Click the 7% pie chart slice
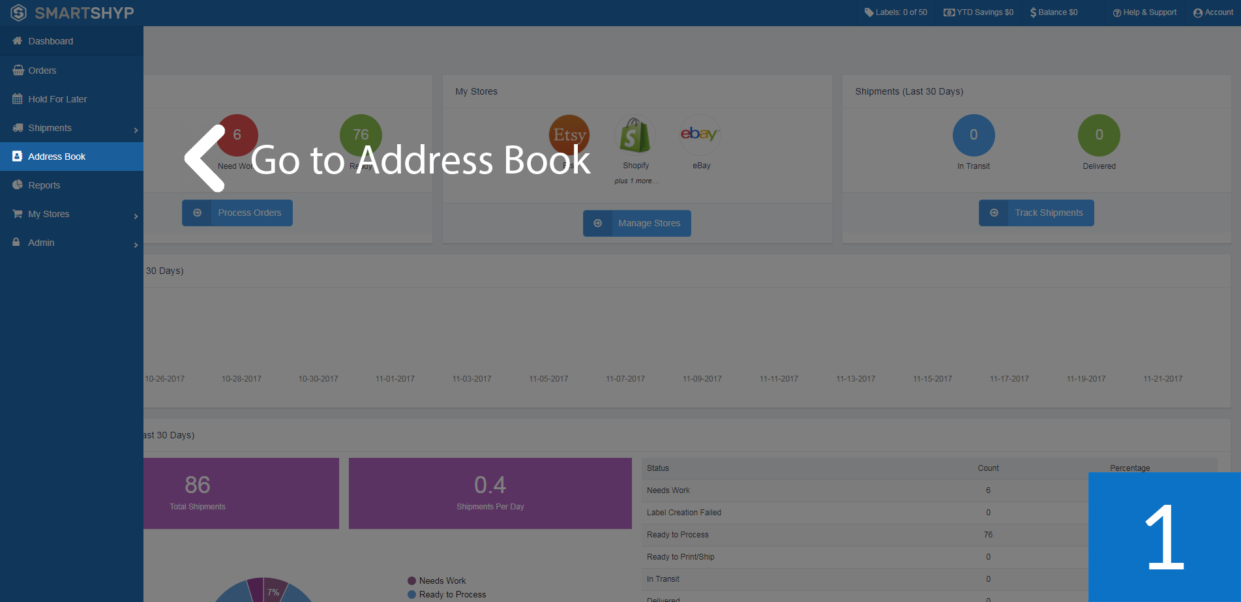Screen dimensions: 1241x602 pos(274,591)
